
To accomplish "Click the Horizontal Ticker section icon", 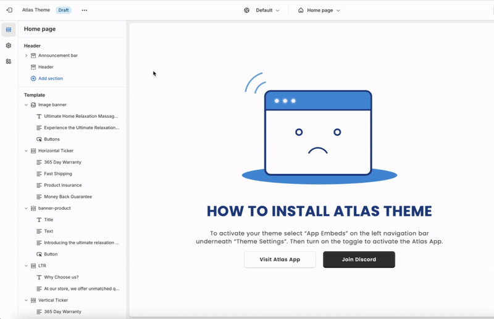I will [x=33, y=151].
